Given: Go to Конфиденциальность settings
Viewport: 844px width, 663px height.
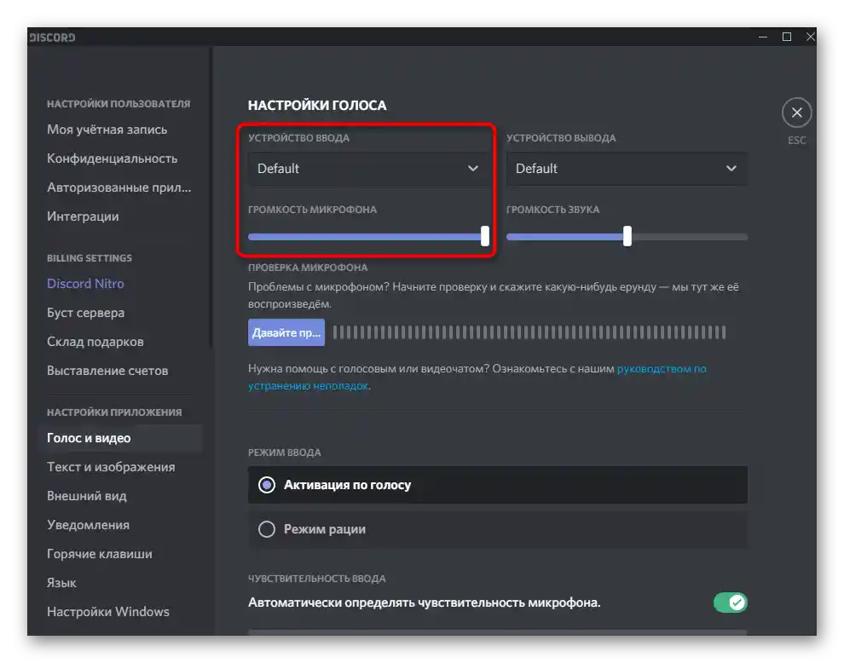Looking at the screenshot, I should pos(112,159).
